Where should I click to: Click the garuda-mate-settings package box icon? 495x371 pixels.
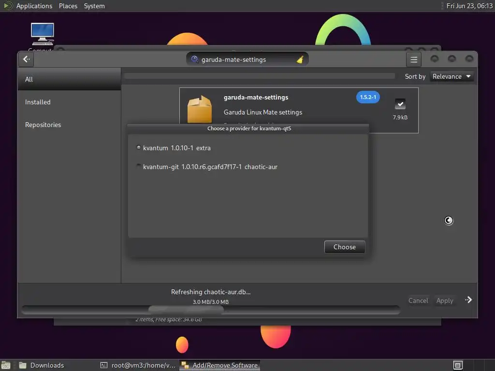click(x=200, y=109)
